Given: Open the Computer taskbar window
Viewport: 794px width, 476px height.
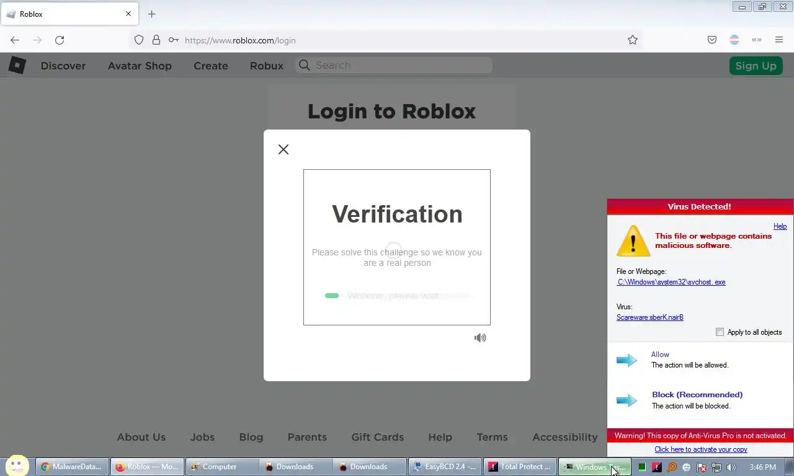Looking at the screenshot, I should [x=222, y=467].
